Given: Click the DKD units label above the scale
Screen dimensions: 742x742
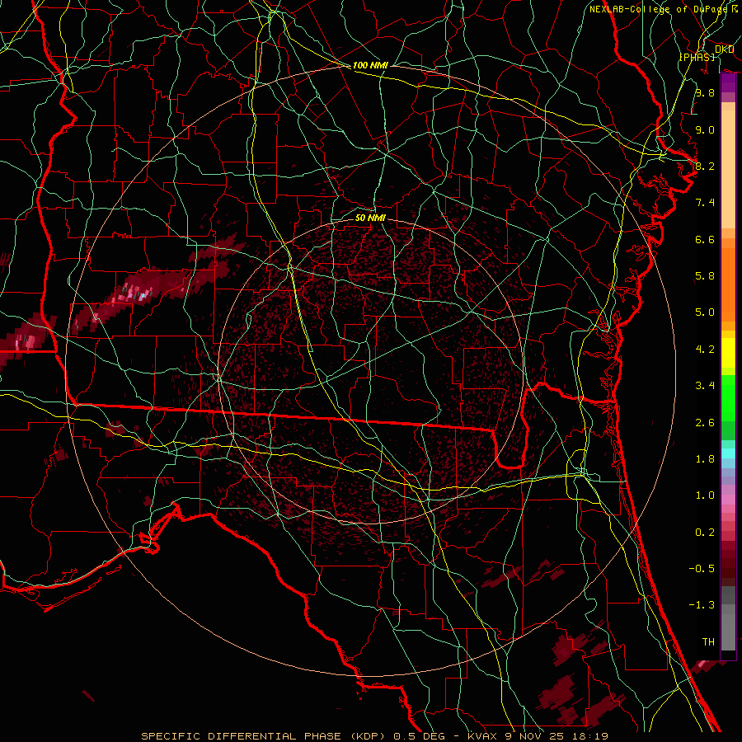Looking at the screenshot, I should pos(725,49).
